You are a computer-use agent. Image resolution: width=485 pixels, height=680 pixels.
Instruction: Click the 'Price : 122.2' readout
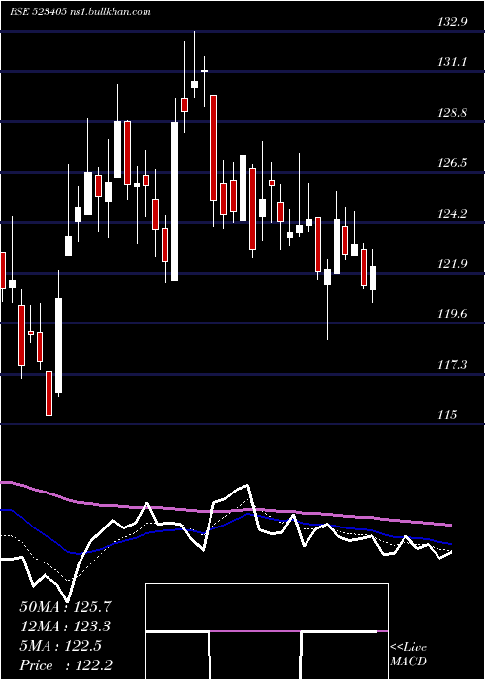tap(65, 665)
